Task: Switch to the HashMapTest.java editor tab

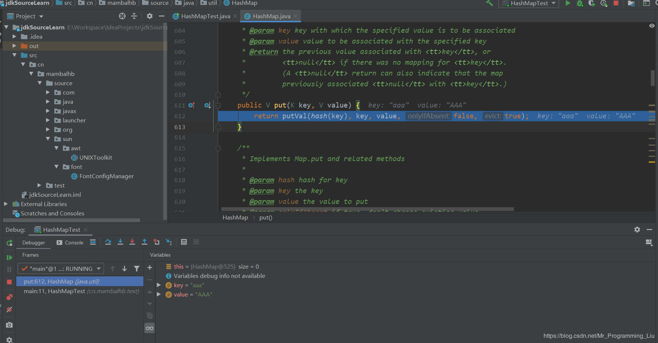Action: tap(205, 16)
